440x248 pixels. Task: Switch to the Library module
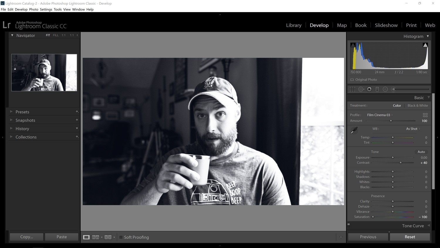(x=294, y=25)
